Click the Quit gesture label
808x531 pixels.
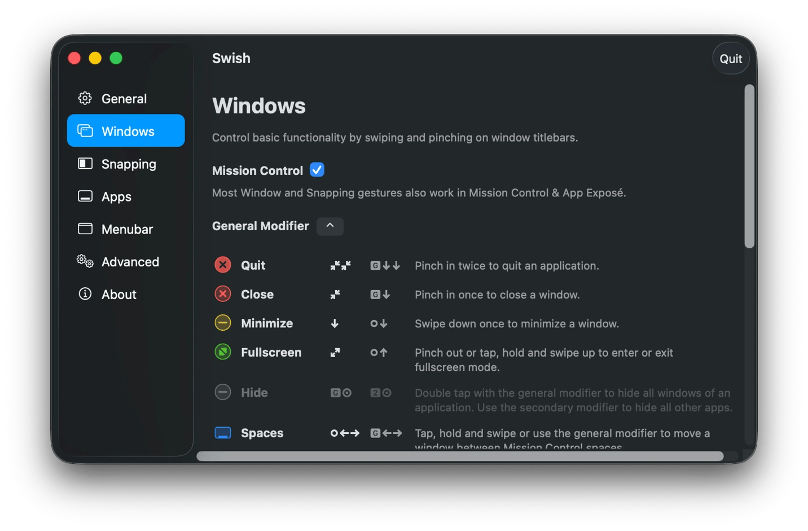pyautogui.click(x=253, y=265)
